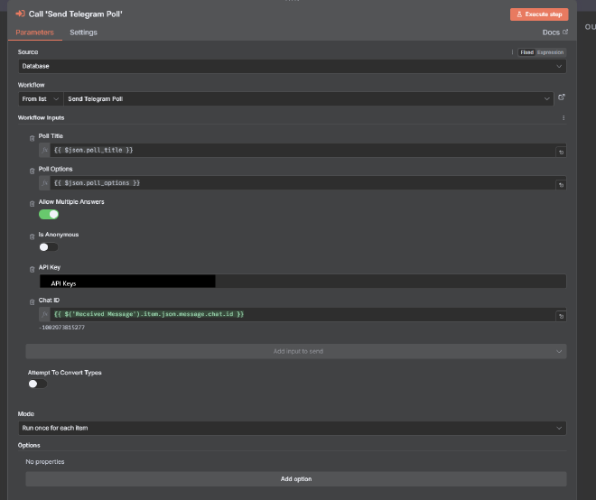Screen dimensions: 596x500
Task: Click the Add option button
Action: pyautogui.click(x=295, y=479)
